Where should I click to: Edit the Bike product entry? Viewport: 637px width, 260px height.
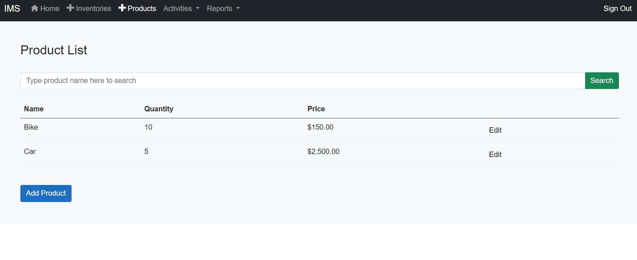[495, 130]
